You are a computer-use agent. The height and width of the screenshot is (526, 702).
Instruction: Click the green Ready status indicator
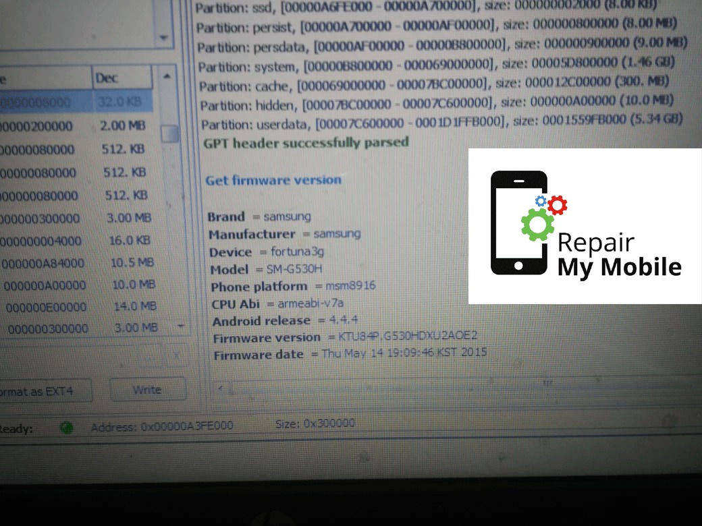point(66,428)
